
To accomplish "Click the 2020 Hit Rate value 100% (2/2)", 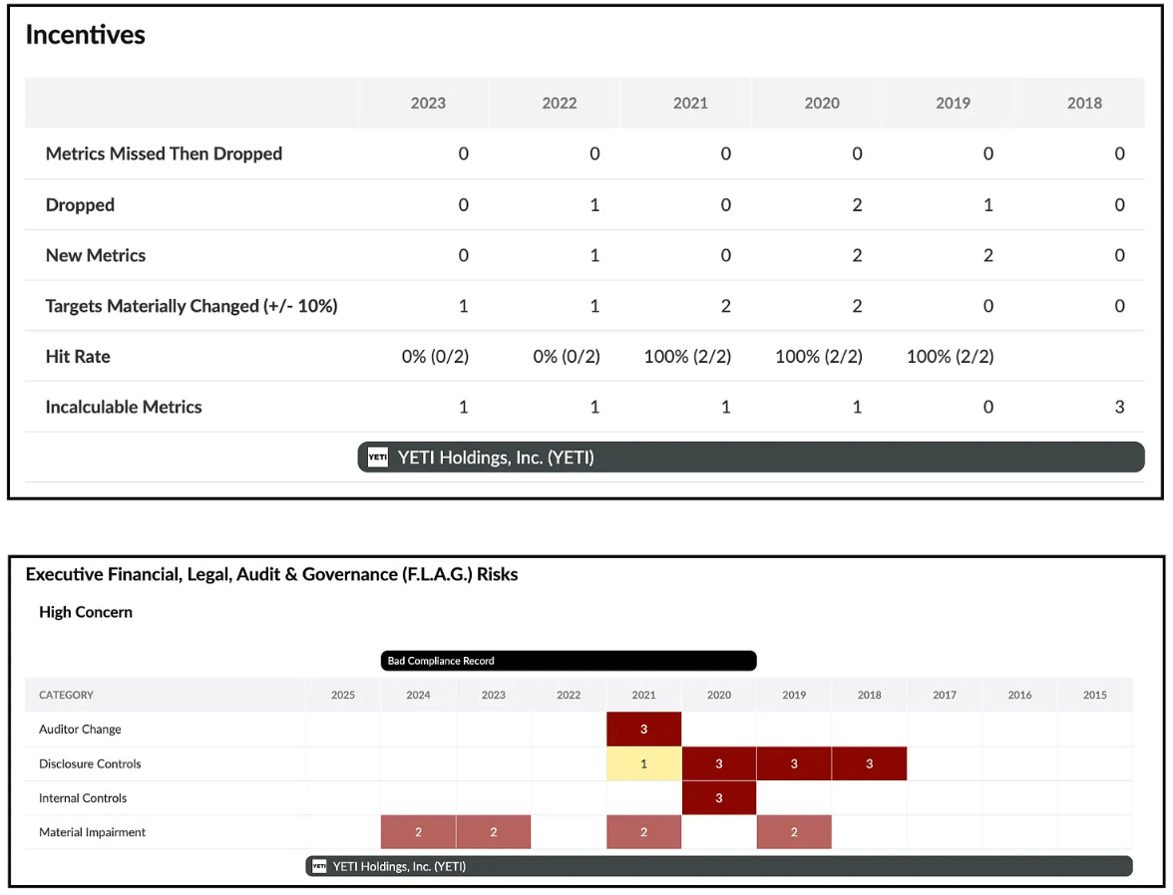I will point(819,357).
